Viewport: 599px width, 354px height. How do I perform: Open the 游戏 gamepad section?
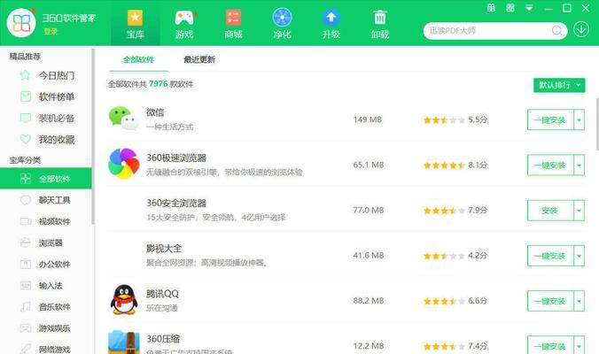pyautogui.click(x=184, y=25)
